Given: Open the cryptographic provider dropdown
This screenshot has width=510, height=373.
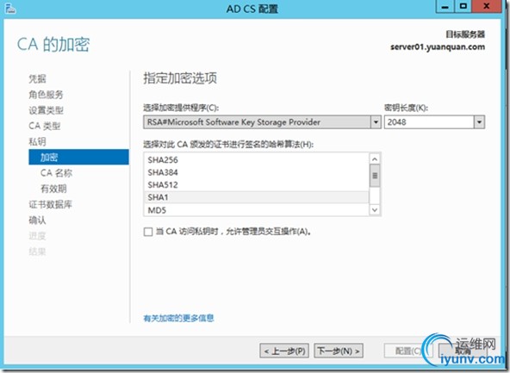Looking at the screenshot, I should pyautogui.click(x=376, y=122).
